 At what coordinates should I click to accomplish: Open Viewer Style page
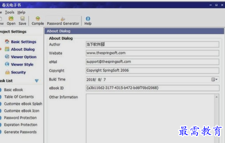22,64
